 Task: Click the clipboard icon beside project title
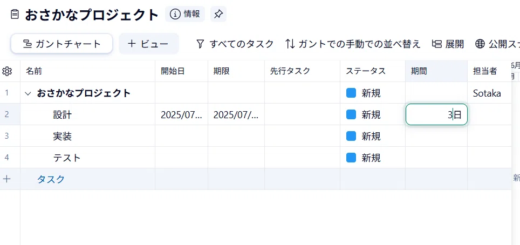[x=15, y=14]
